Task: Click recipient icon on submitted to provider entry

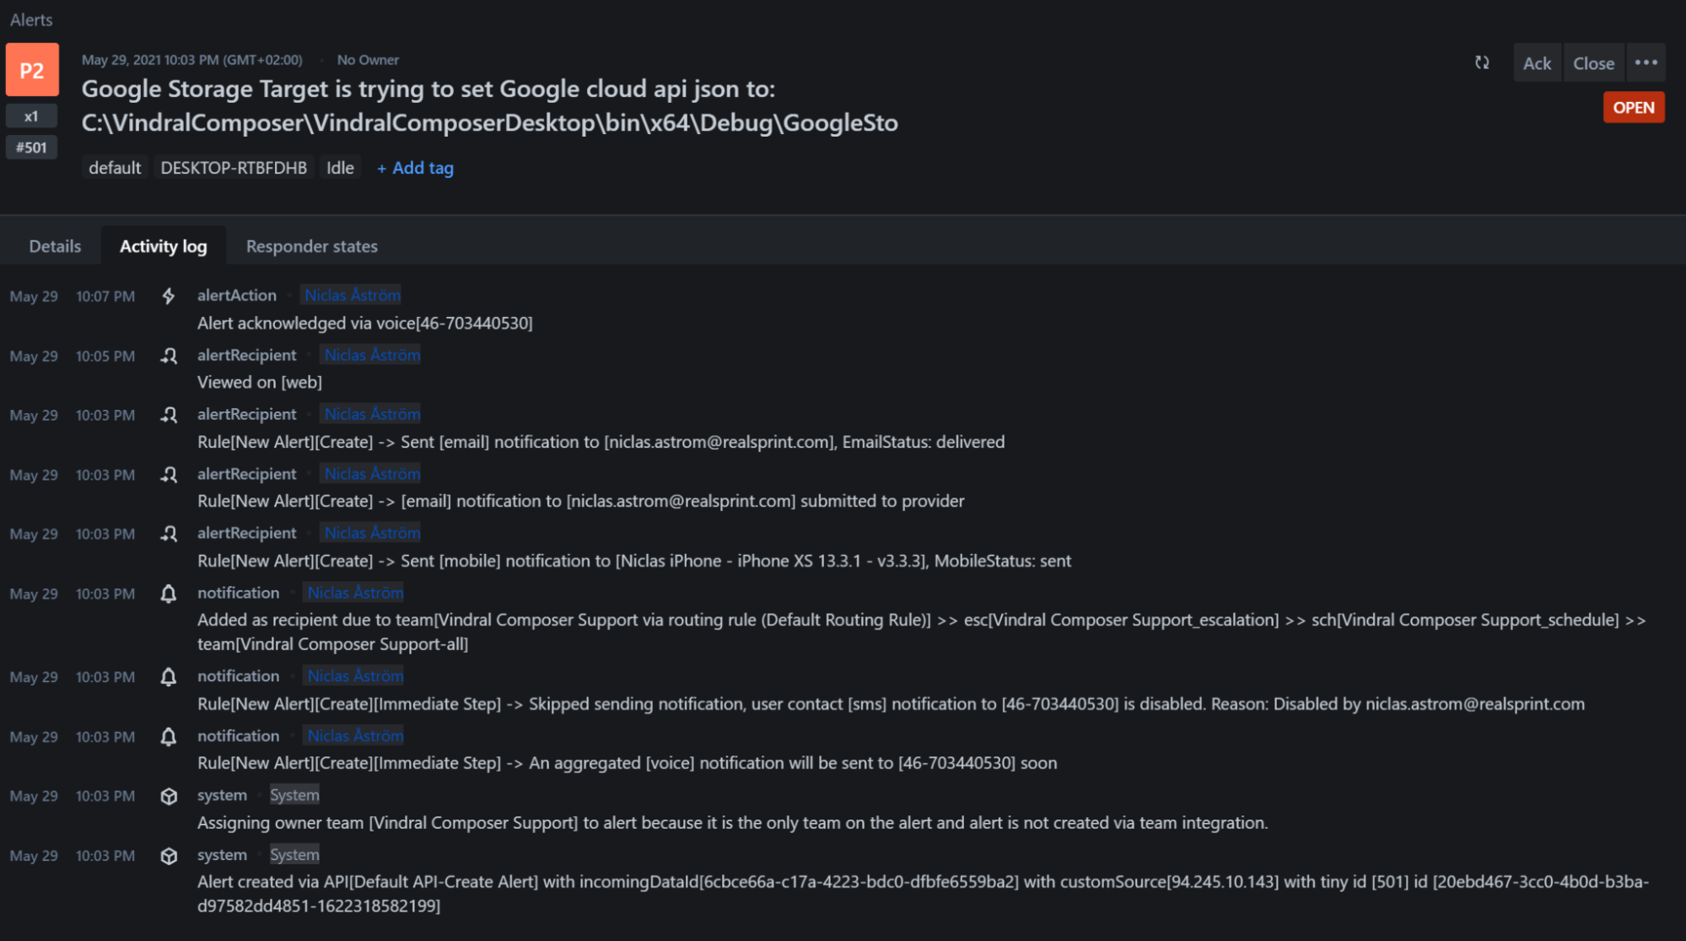Action: pos(169,475)
